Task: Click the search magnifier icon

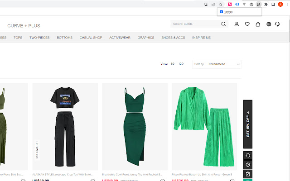Action: point(223,24)
